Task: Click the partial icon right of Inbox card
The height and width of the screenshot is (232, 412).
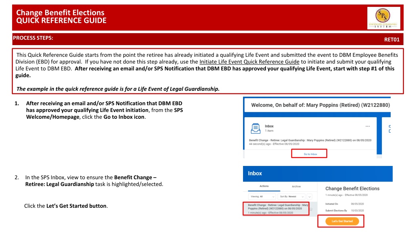Action: 389,129
